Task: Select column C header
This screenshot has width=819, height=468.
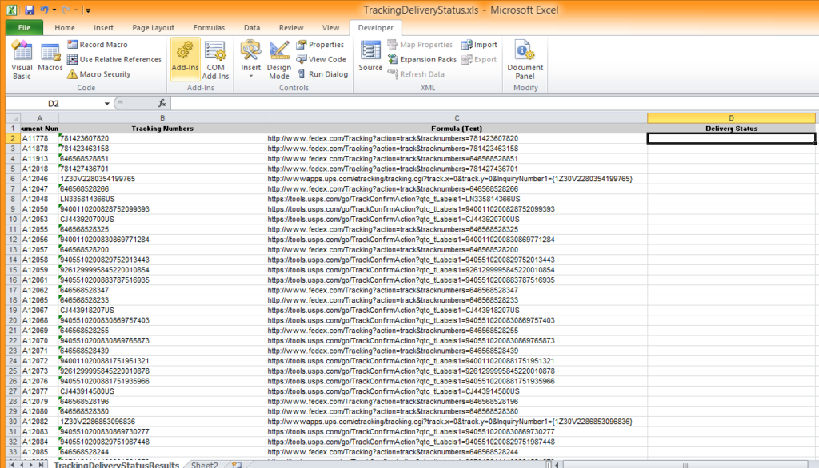Action: pyautogui.click(x=457, y=118)
